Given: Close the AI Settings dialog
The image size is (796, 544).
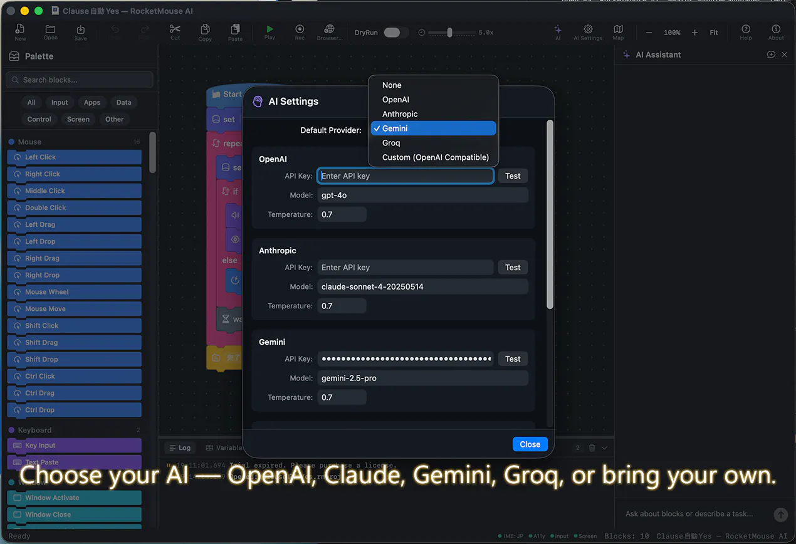Looking at the screenshot, I should click(x=530, y=444).
